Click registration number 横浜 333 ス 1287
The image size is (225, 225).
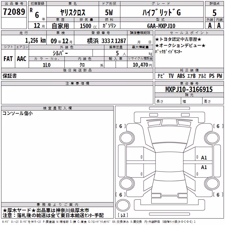coord(107,41)
